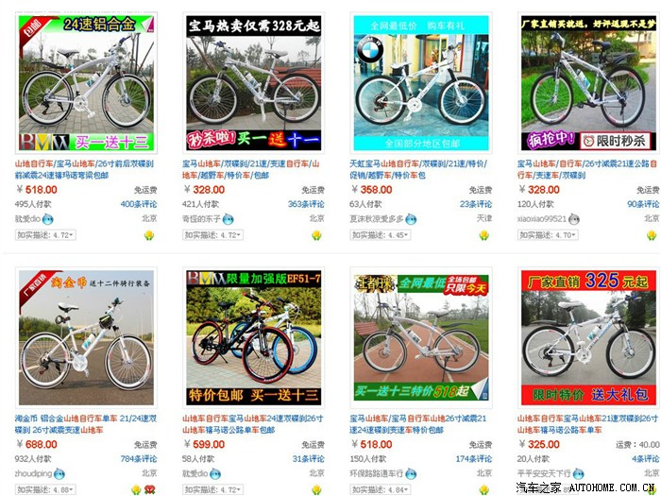Expand the 如实描述: 4.45 rating dropdown
Screen dimensions: 661x496
tap(380, 235)
